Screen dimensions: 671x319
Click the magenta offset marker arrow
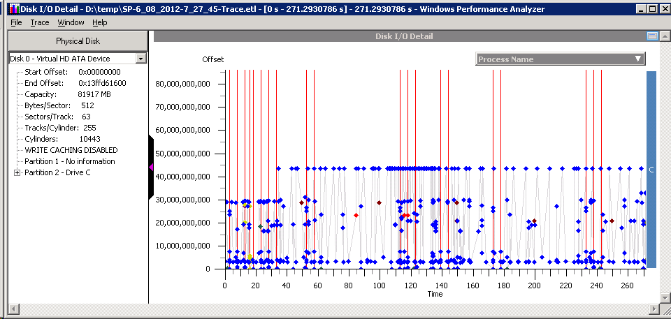coord(151,167)
